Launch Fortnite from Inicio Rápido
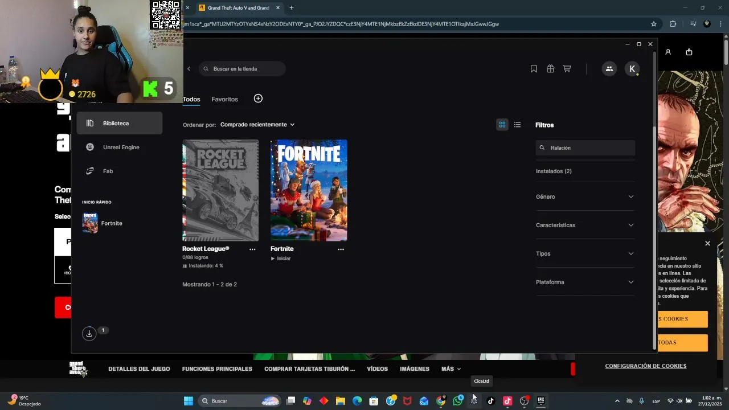 point(103,223)
